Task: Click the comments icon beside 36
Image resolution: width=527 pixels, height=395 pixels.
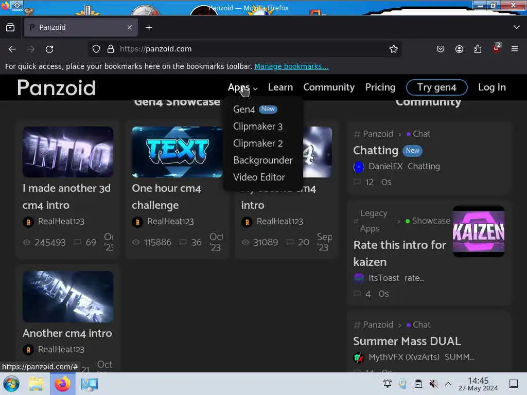Action: (183, 242)
